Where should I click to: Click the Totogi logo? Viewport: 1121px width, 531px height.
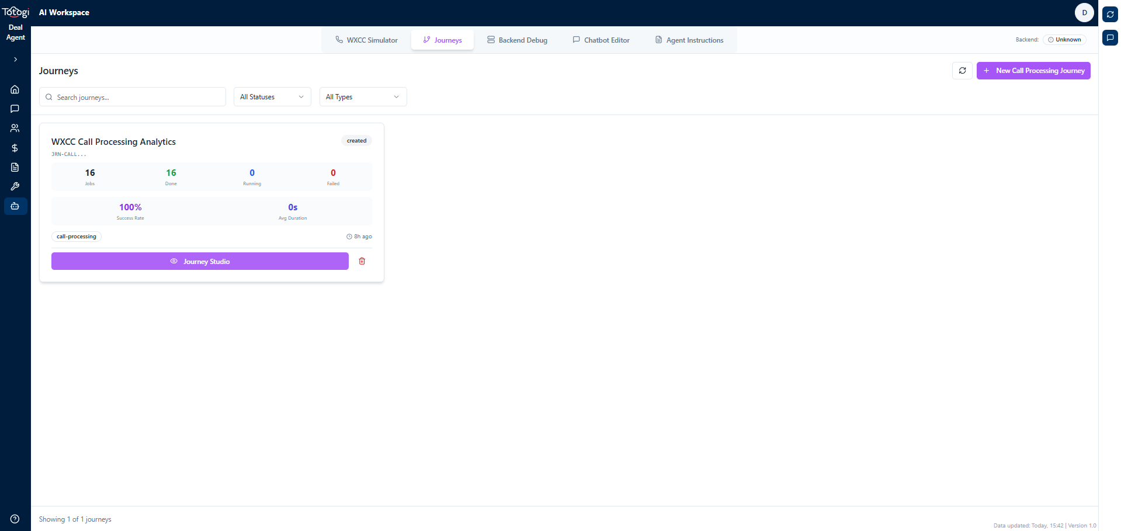click(16, 12)
